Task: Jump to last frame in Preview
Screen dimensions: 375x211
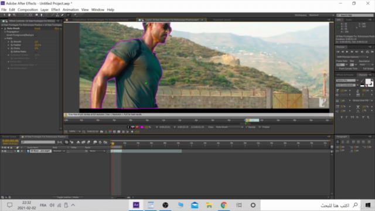Action: click(x=357, y=52)
